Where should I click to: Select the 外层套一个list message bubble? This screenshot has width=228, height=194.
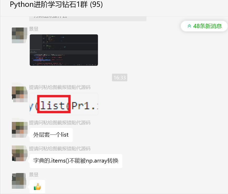coord(51,135)
